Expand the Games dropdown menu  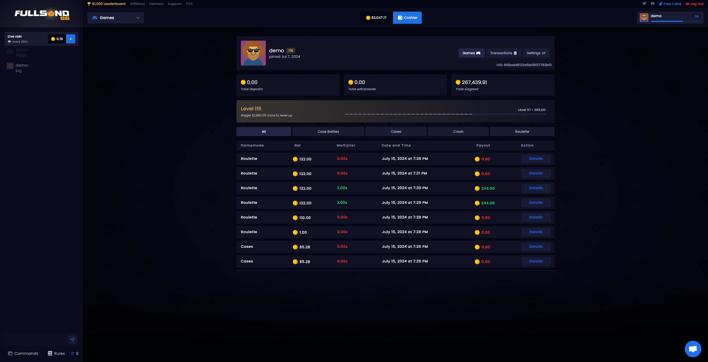[x=116, y=18]
